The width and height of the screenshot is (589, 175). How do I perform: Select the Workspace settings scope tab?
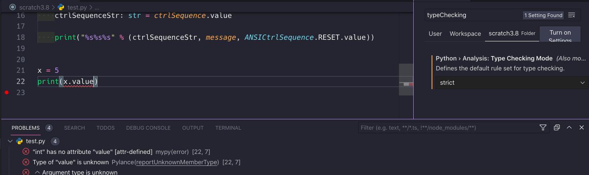coord(465,34)
